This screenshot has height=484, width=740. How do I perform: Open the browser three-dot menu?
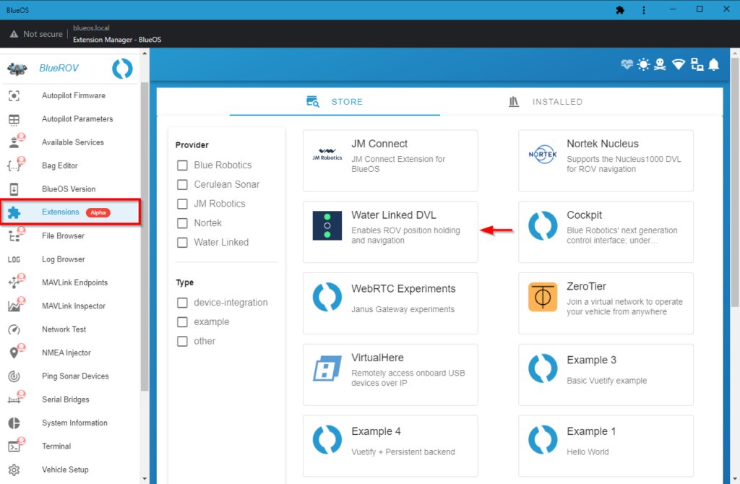(643, 10)
